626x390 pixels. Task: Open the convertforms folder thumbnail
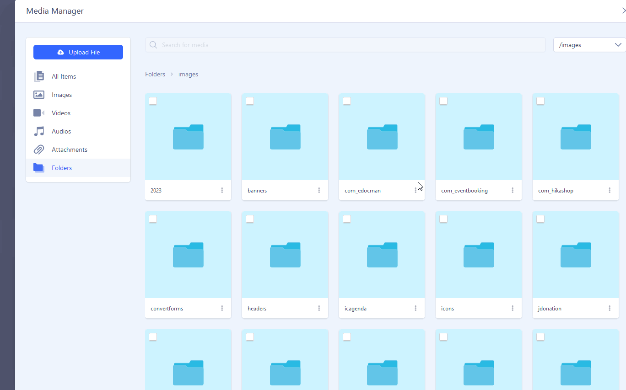click(188, 255)
